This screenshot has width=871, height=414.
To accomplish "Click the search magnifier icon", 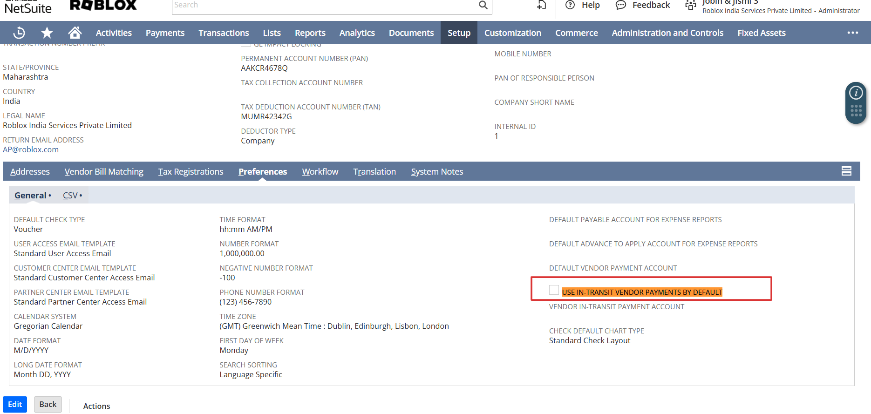I will coord(483,5).
